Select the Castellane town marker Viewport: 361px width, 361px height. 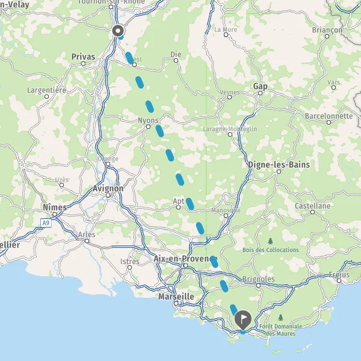[312, 212]
